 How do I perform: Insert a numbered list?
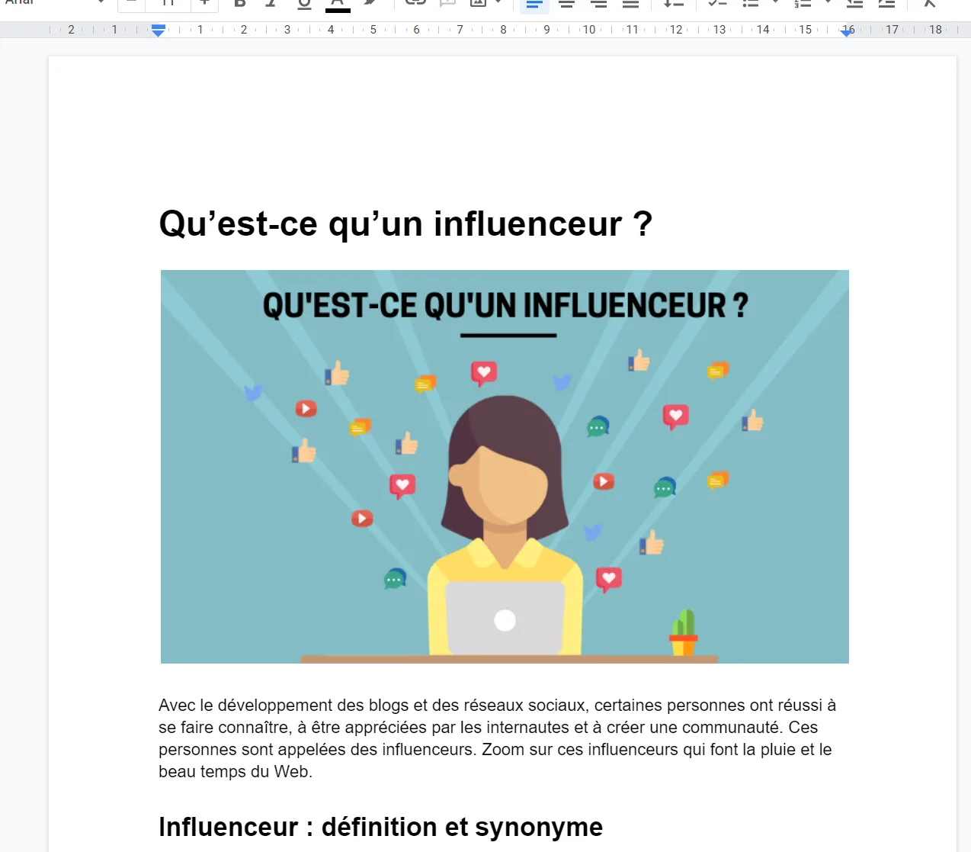[x=803, y=4]
